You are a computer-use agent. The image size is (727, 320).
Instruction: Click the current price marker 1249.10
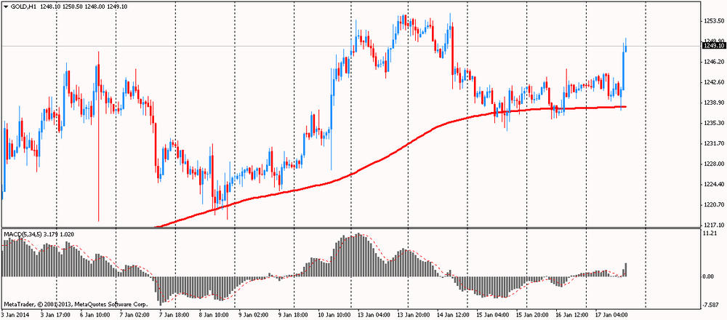pos(714,46)
